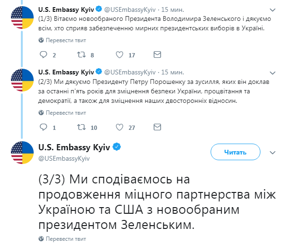The width and height of the screenshot is (287, 246).
Task: Follow the account with Читать button
Action: (x=235, y=152)
